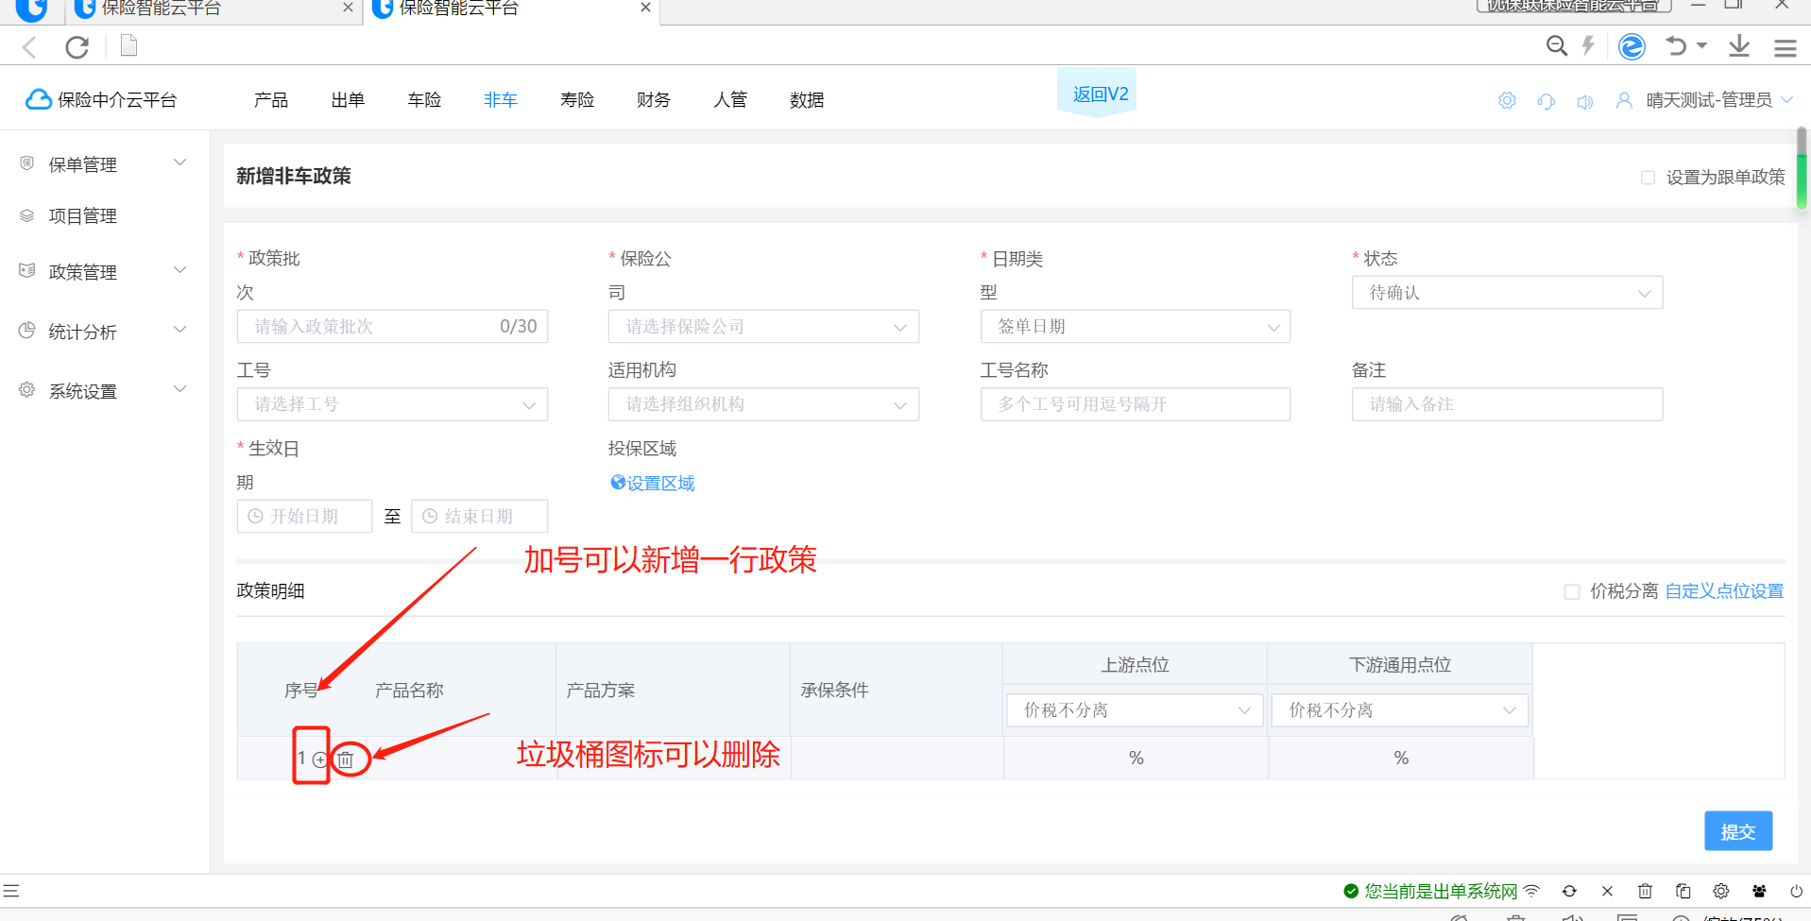Open the 寿险 top menu
The width and height of the screenshot is (1811, 921).
coord(577,100)
